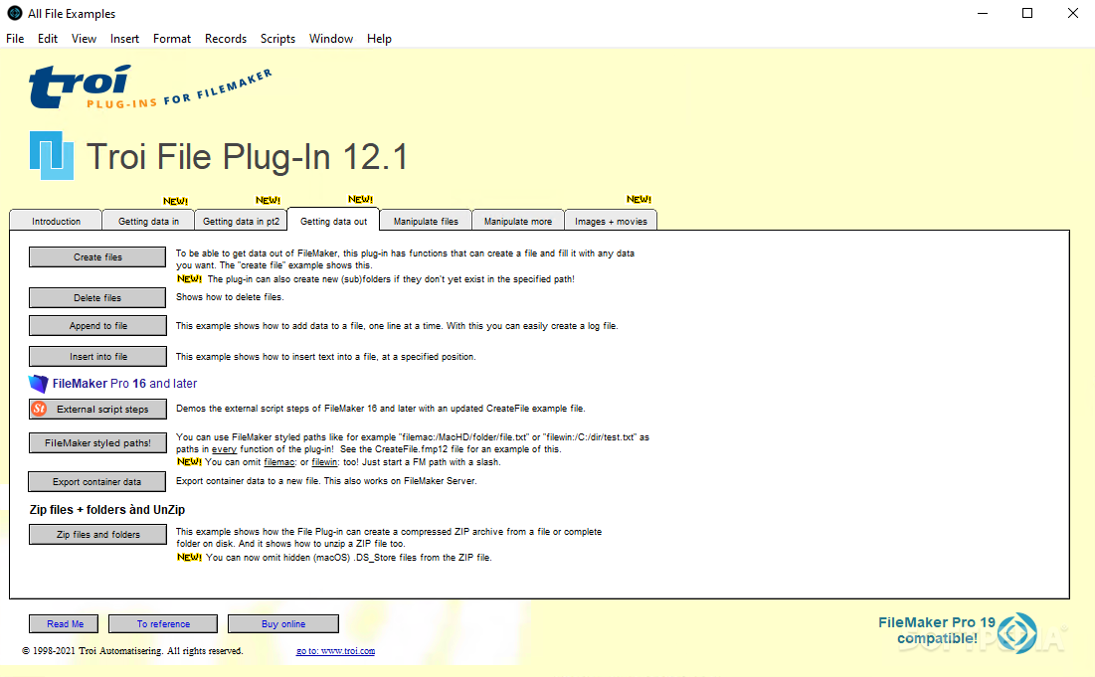Image resolution: width=1095 pixels, height=677 pixels.
Task: Switch to the Introduction tab
Action: [x=56, y=221]
